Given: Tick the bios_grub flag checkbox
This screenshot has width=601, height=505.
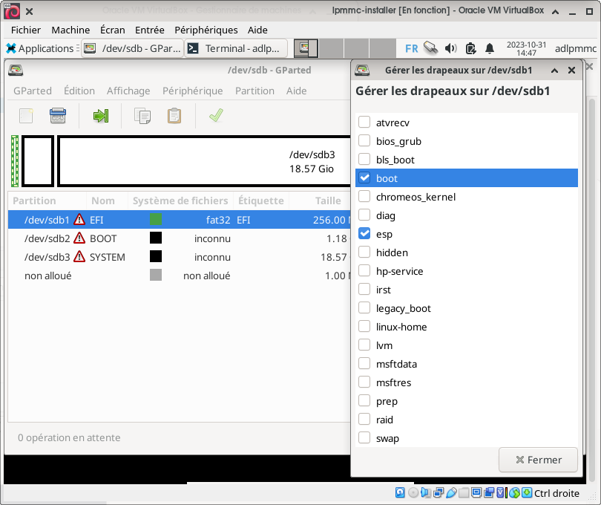Looking at the screenshot, I should (364, 141).
